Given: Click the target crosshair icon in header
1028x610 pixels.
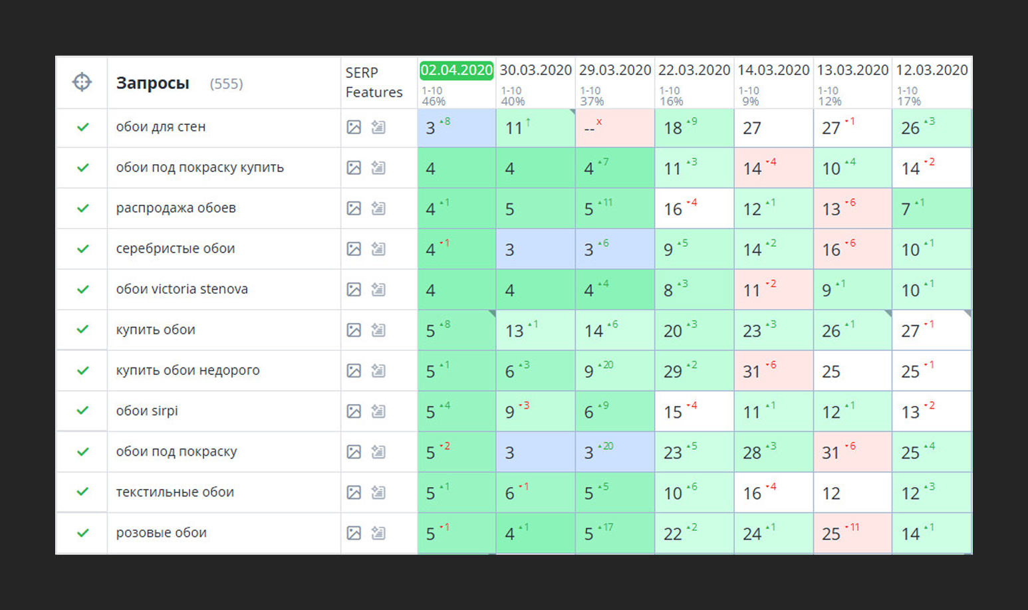Looking at the screenshot, I should click(82, 82).
